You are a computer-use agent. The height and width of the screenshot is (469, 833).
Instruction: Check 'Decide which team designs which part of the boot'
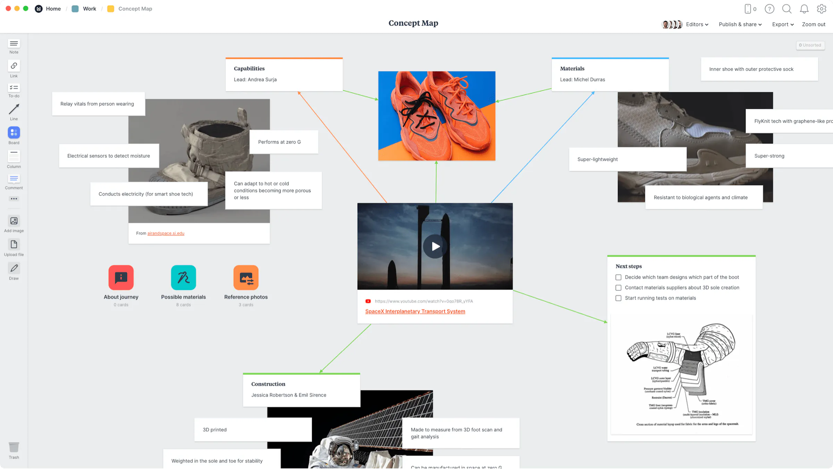[618, 277]
